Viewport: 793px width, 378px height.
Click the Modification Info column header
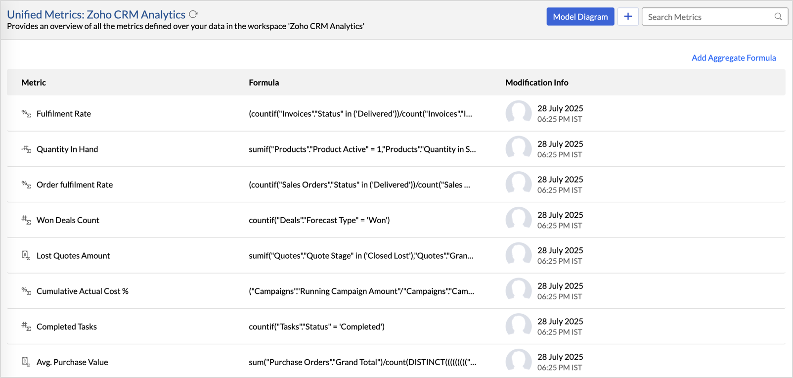point(536,83)
